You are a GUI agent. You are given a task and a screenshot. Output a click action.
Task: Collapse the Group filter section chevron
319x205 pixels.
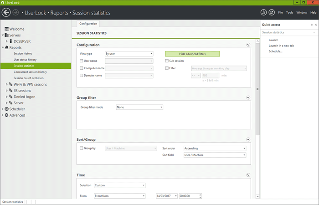(x=248, y=97)
